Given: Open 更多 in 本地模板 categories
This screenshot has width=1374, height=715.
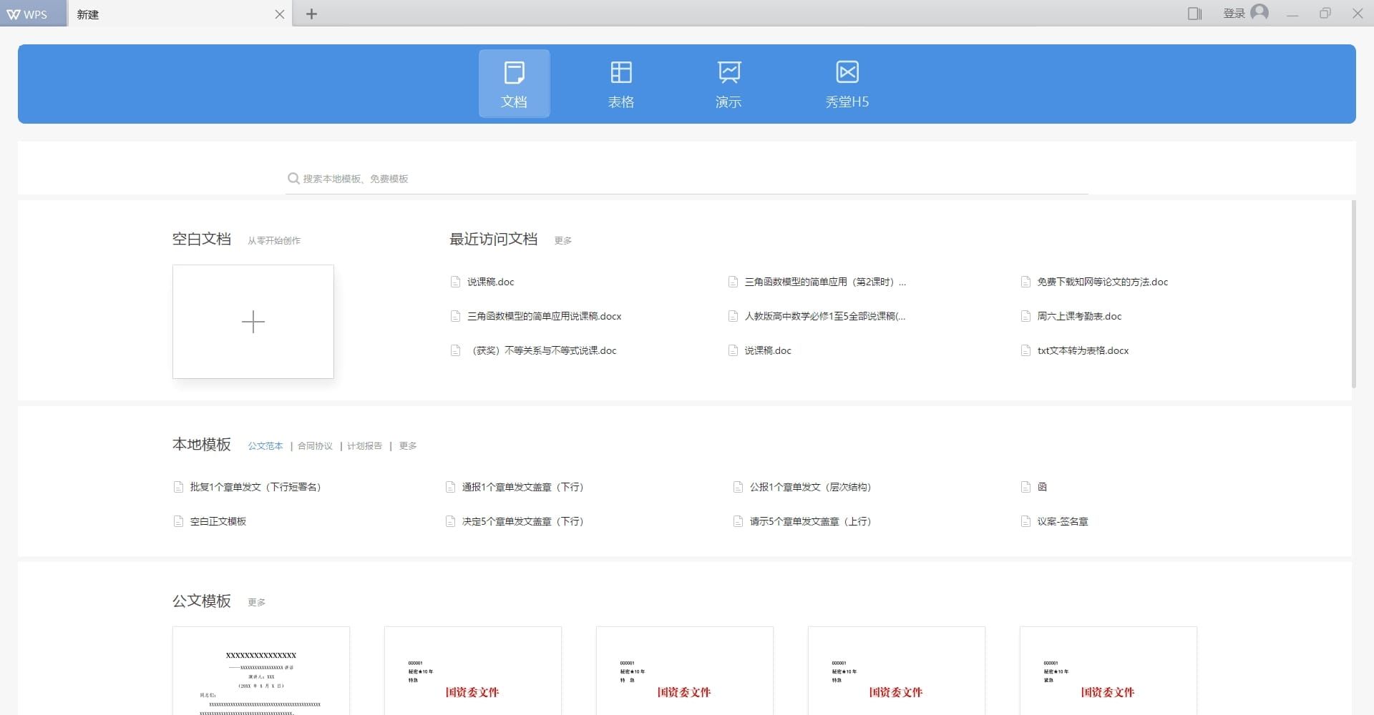Looking at the screenshot, I should pyautogui.click(x=408, y=446).
